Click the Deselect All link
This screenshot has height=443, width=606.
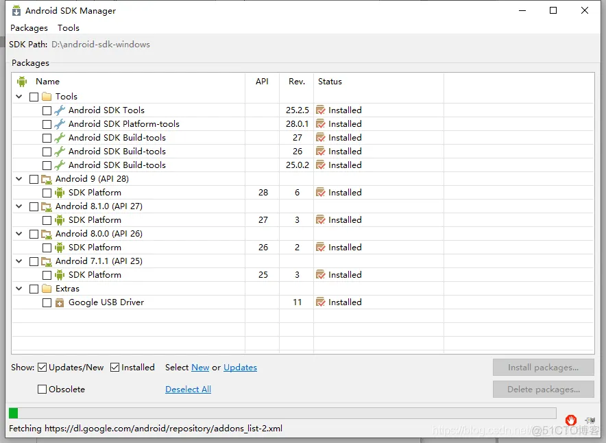[189, 390]
